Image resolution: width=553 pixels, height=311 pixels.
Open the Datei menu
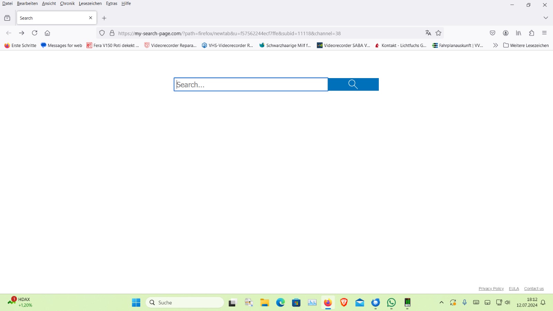click(x=7, y=3)
